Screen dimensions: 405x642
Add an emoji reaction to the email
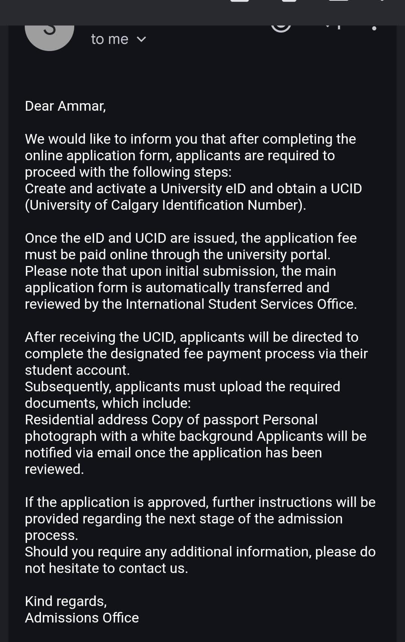[281, 27]
